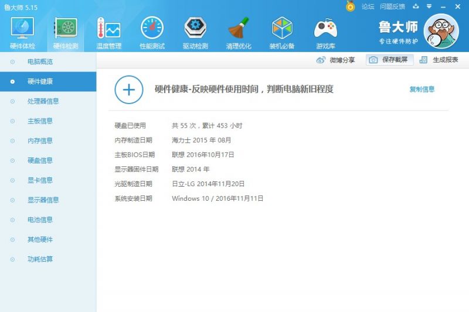The width and height of the screenshot is (469, 312).
Task: Open the 论坛 forum link
Action: 368,6
